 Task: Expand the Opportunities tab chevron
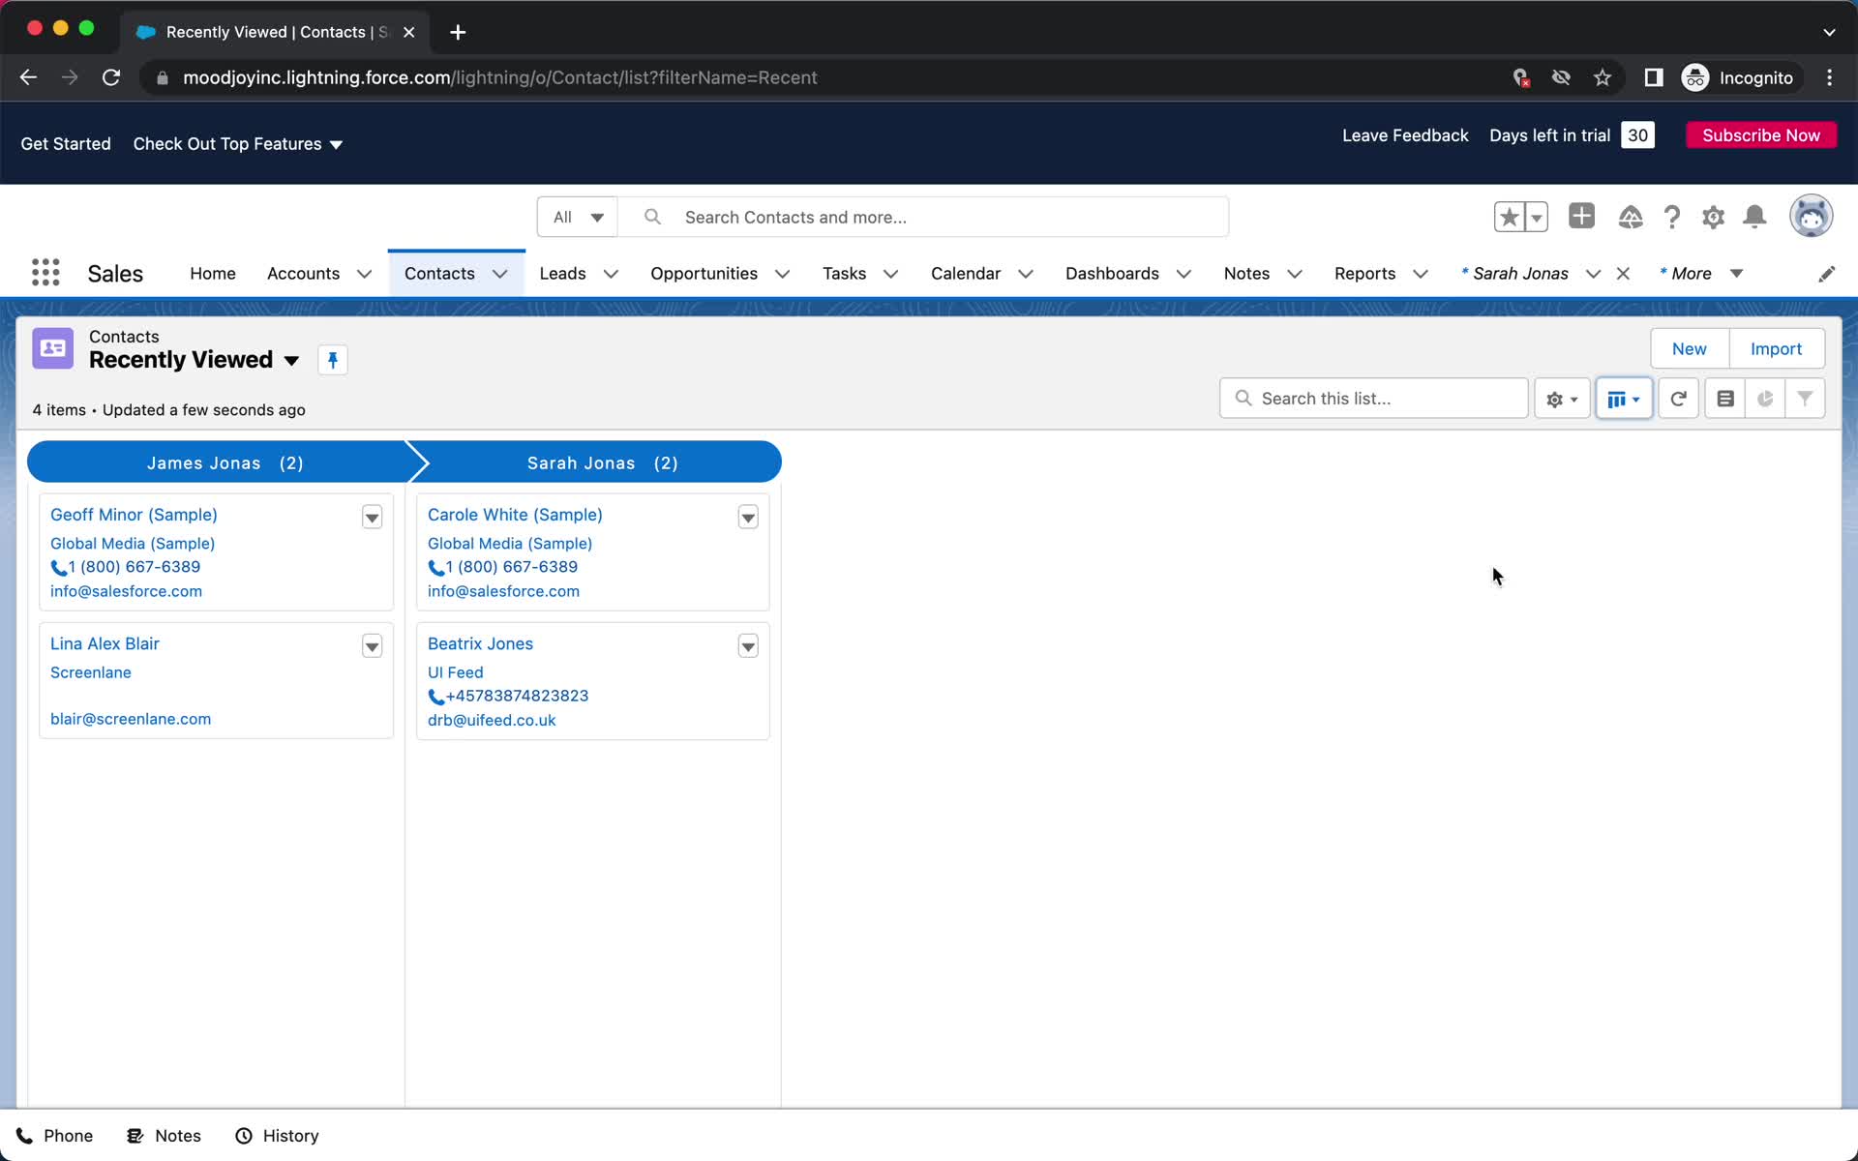coord(782,274)
